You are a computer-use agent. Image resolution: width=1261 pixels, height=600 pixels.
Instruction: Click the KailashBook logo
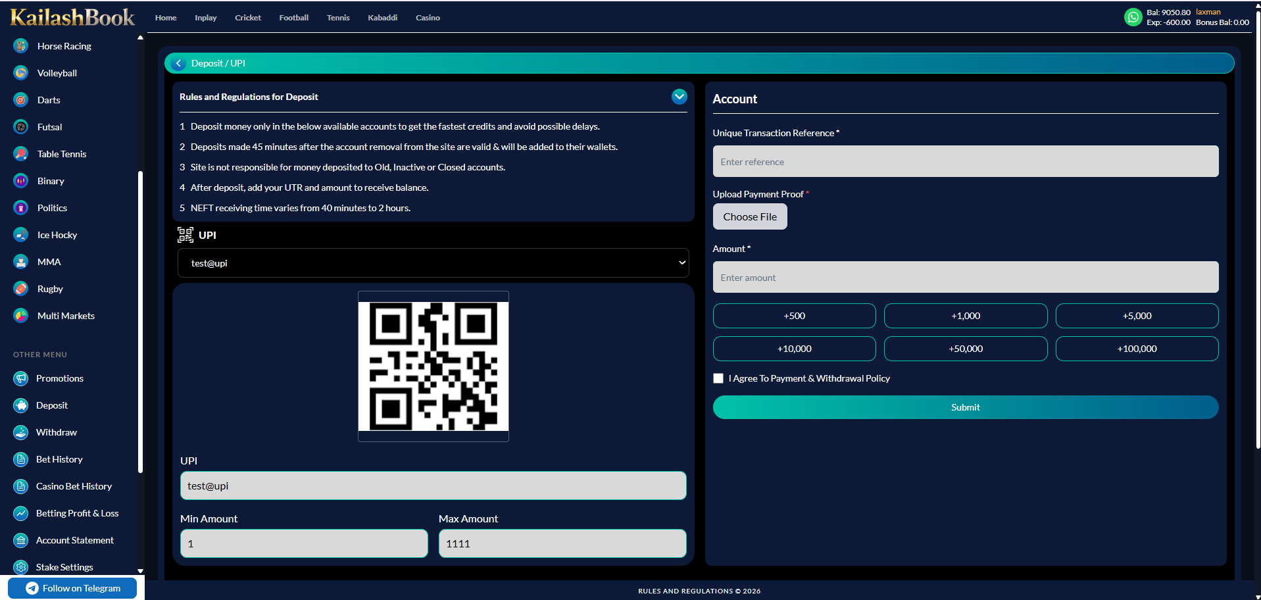72,17
